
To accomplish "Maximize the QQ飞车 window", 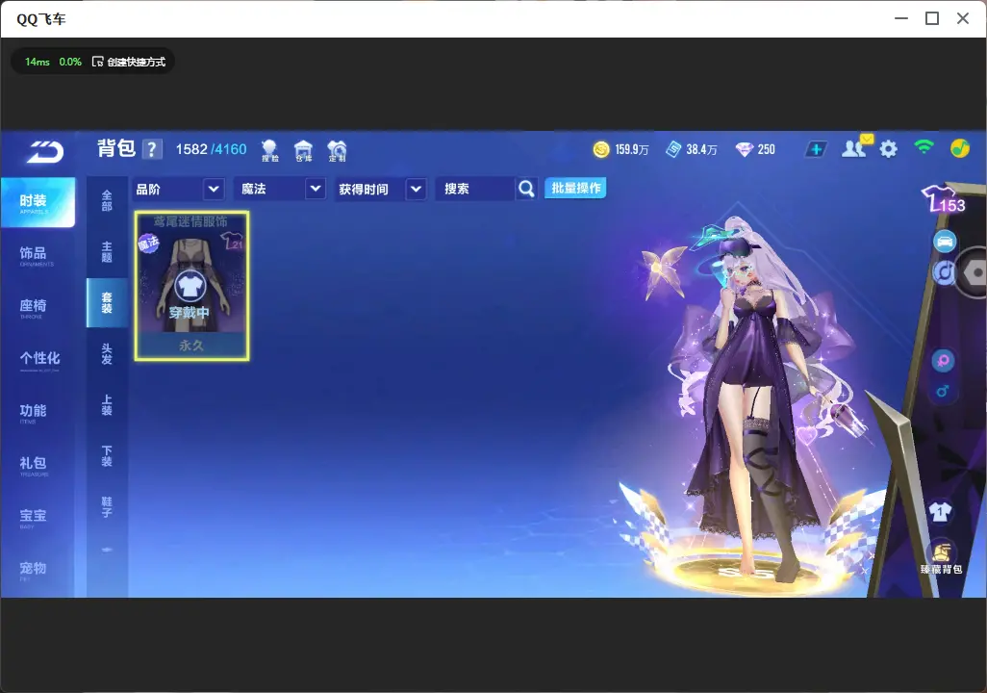I will pyautogui.click(x=932, y=18).
